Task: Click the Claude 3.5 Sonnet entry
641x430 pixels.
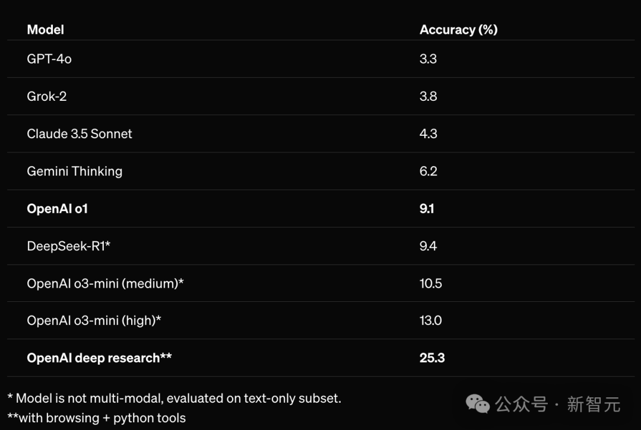Action: point(80,133)
